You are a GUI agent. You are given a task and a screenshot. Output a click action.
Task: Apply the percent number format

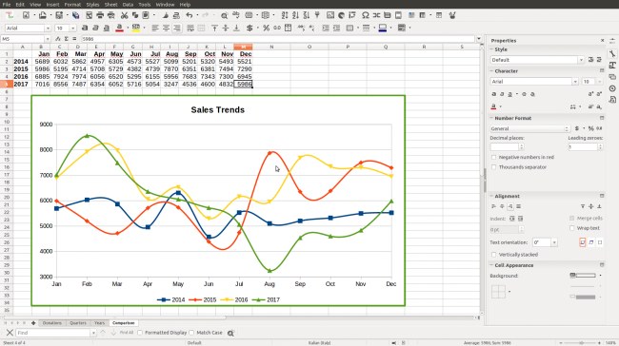tap(266, 28)
